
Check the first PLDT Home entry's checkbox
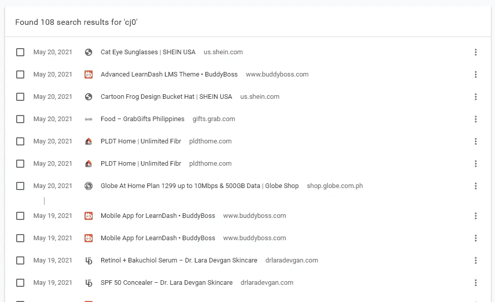tap(20, 141)
